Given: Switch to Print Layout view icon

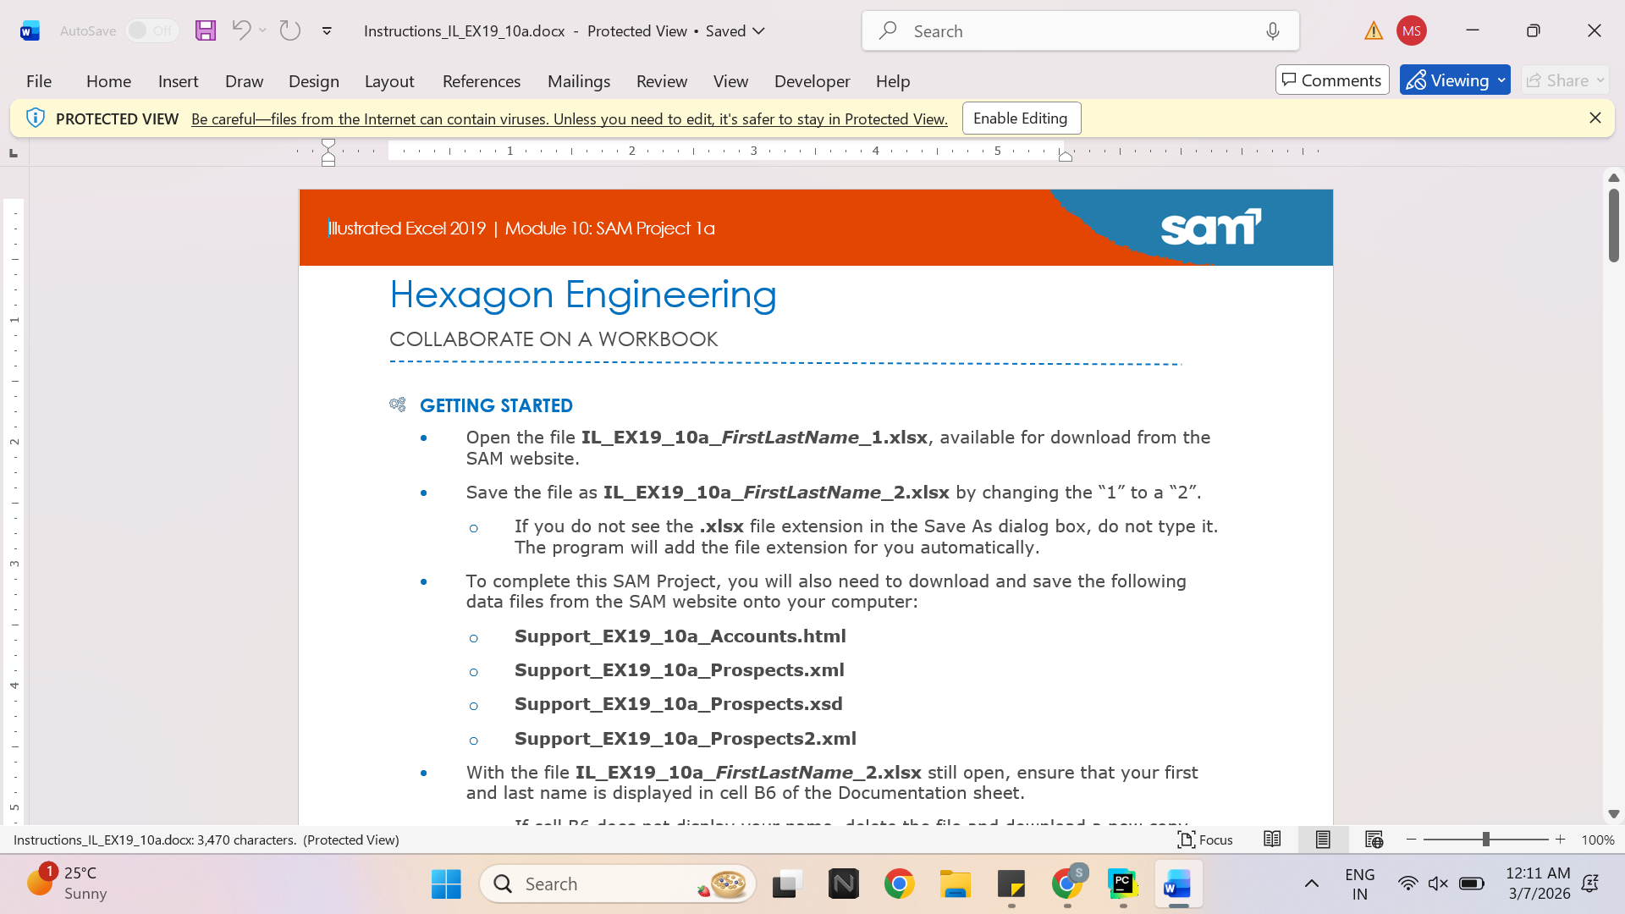Looking at the screenshot, I should coord(1323,840).
